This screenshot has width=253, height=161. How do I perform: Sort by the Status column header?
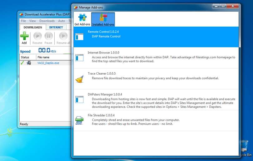click(28, 57)
